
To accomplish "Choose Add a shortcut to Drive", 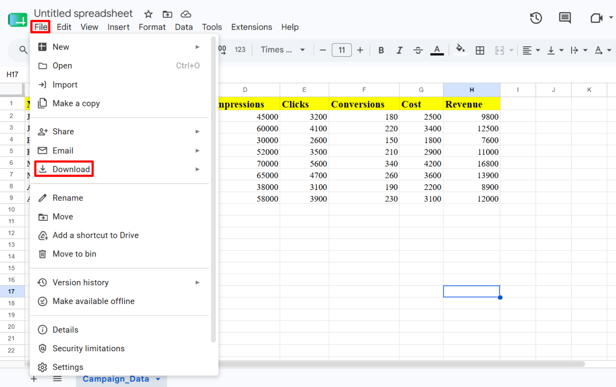I will [119, 235].
